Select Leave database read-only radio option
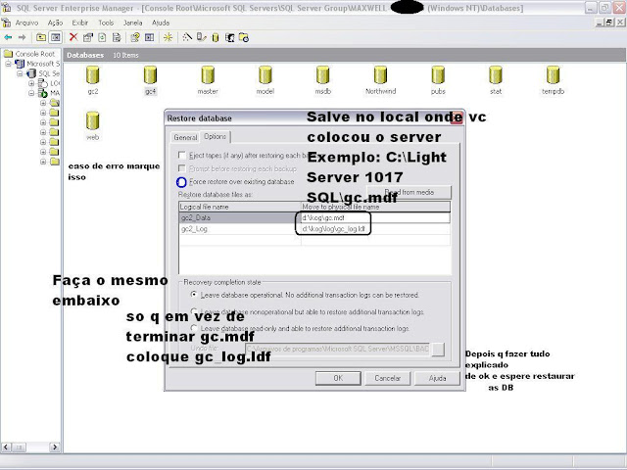The height and width of the screenshot is (470, 627). tap(194, 328)
